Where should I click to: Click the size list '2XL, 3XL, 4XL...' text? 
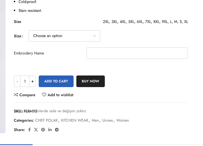145,22
